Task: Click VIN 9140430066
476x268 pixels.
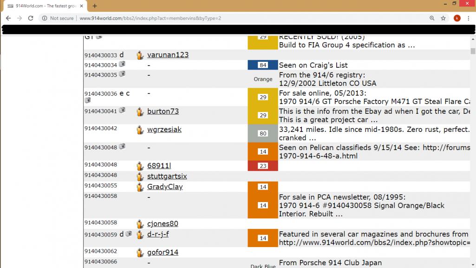Action: click(101, 261)
